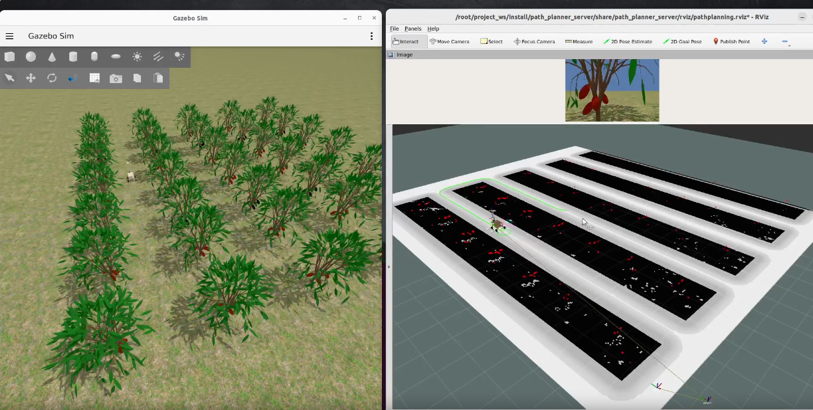Add a point light to the world
813x410 pixels.
(137, 57)
